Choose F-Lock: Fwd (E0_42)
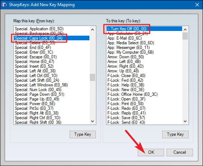 coord(144,80)
